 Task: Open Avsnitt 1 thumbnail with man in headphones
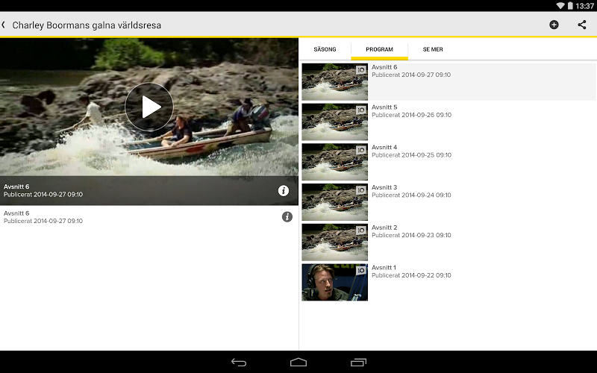[x=334, y=283]
